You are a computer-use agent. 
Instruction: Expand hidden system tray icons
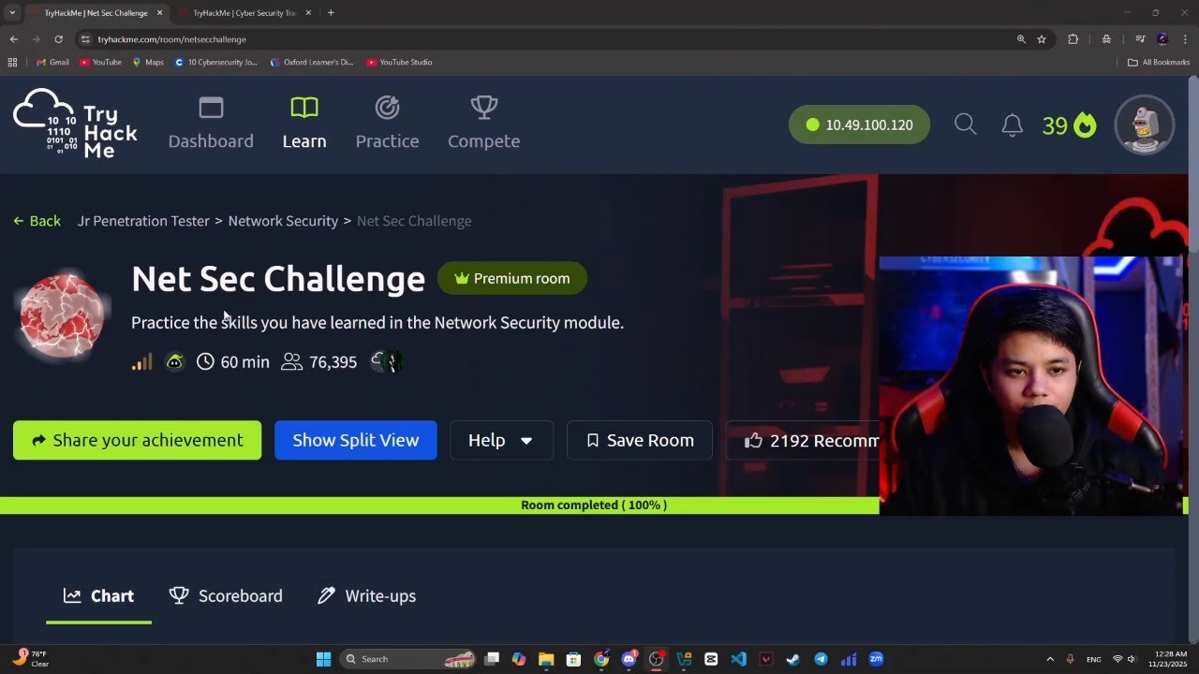point(1049,659)
